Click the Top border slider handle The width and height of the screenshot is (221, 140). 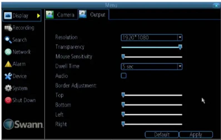pyautogui.click(x=123, y=95)
